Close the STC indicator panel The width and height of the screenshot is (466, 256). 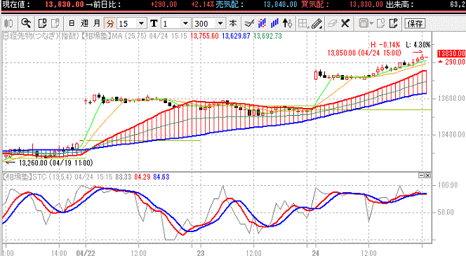point(427,175)
